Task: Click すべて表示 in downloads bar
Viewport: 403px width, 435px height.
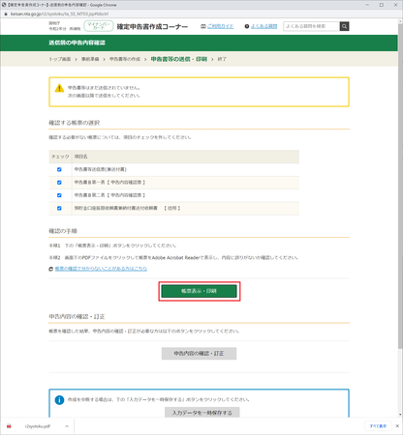Action: [x=378, y=426]
